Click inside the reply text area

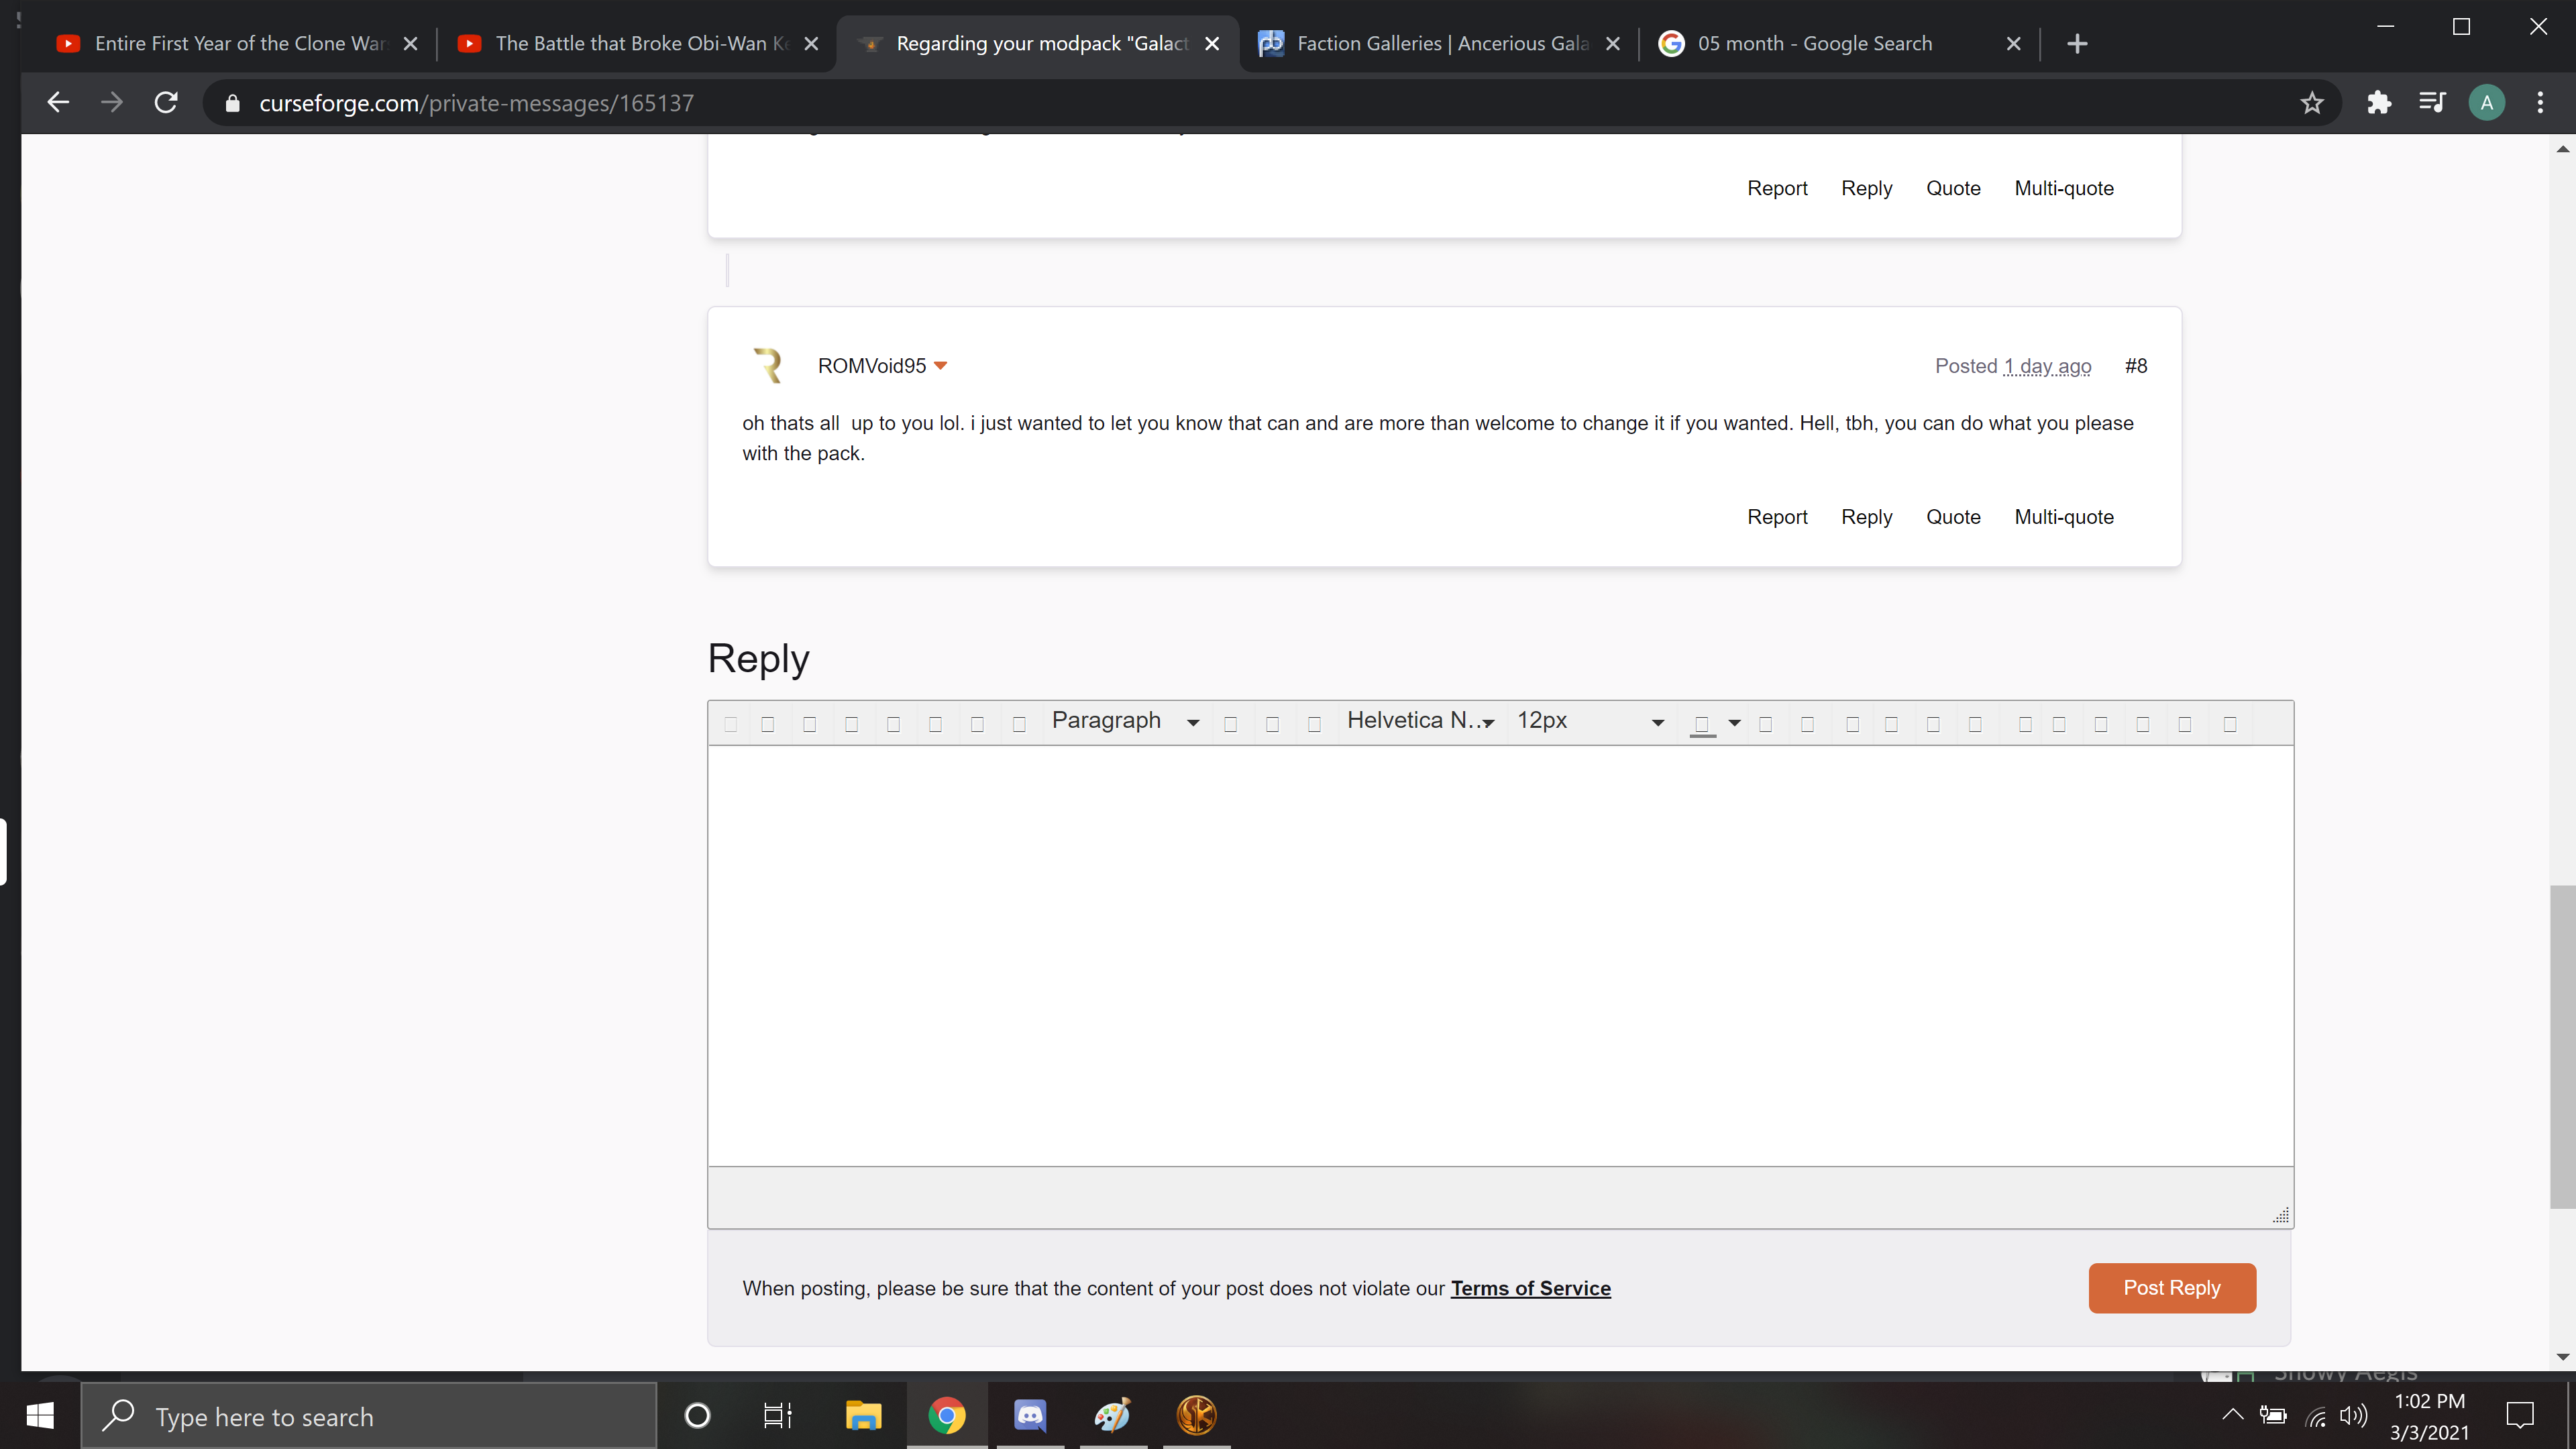1500,955
